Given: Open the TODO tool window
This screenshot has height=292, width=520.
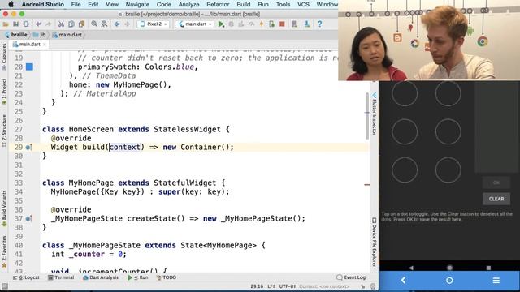Looking at the screenshot, I should pyautogui.click(x=167, y=277).
